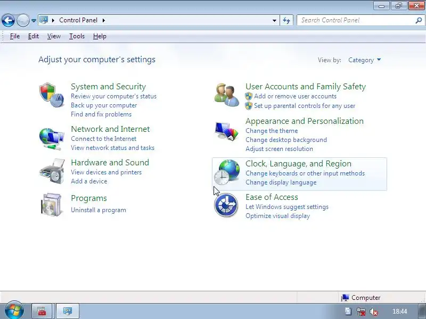The image size is (426, 319).
Task: Open the Programs box icon
Action: click(52, 205)
